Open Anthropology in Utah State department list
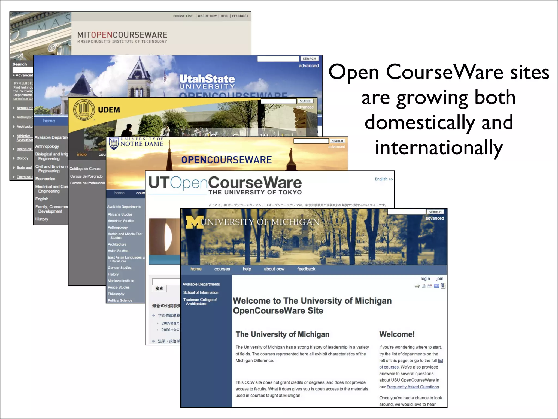This screenshot has height=419, width=558. point(47,146)
